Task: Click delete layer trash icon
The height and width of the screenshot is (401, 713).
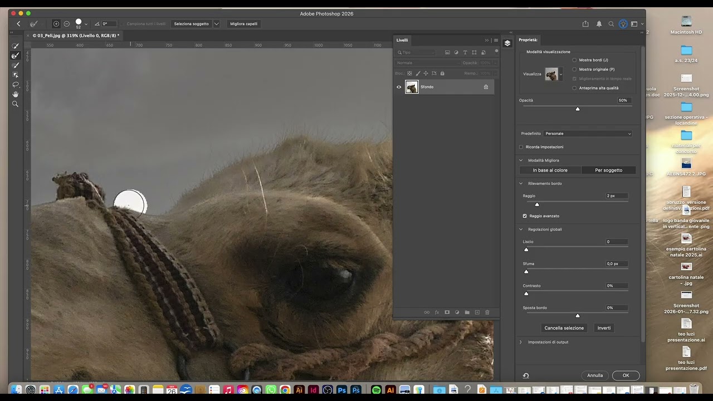Action: pos(487,312)
